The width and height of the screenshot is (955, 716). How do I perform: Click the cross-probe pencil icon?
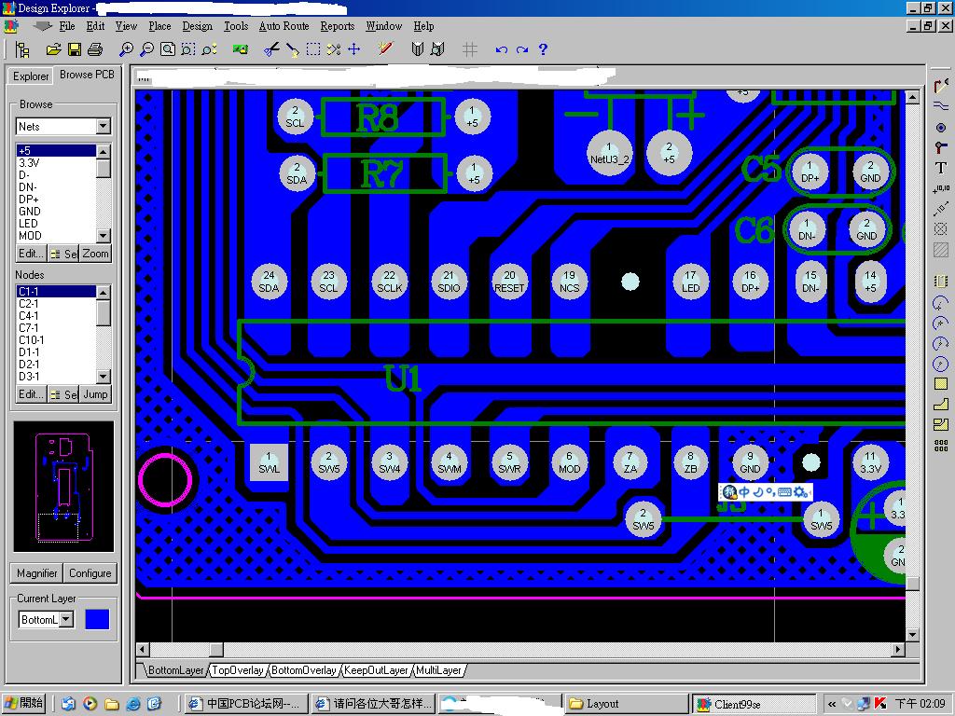click(385, 48)
